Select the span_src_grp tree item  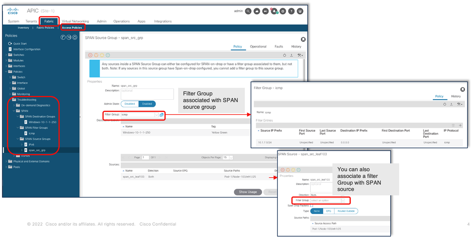(38, 150)
